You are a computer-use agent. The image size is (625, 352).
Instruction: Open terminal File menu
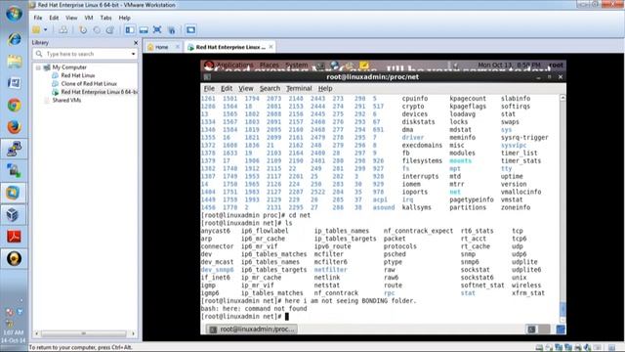coord(209,89)
